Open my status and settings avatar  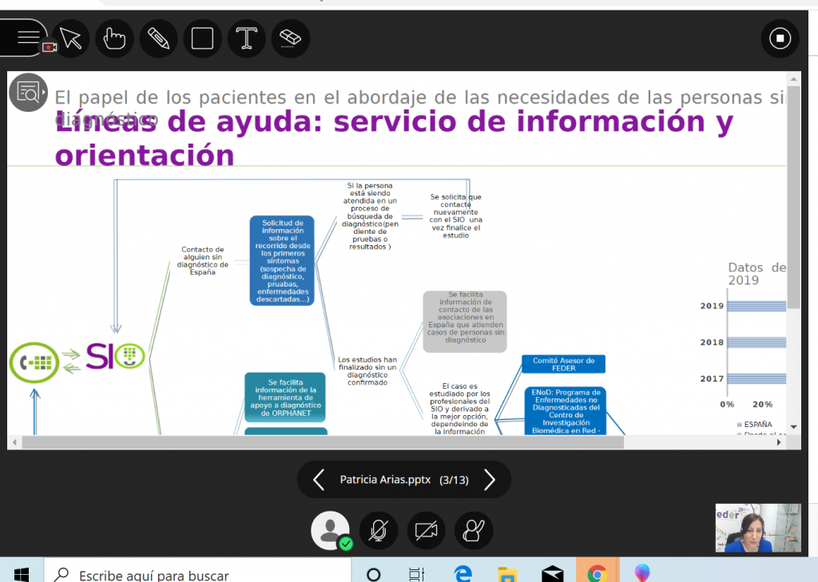tap(330, 531)
